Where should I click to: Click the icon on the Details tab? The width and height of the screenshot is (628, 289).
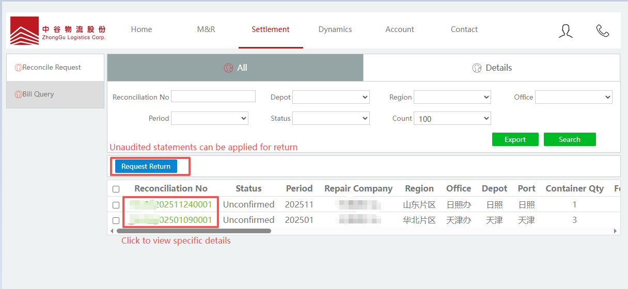pos(477,68)
